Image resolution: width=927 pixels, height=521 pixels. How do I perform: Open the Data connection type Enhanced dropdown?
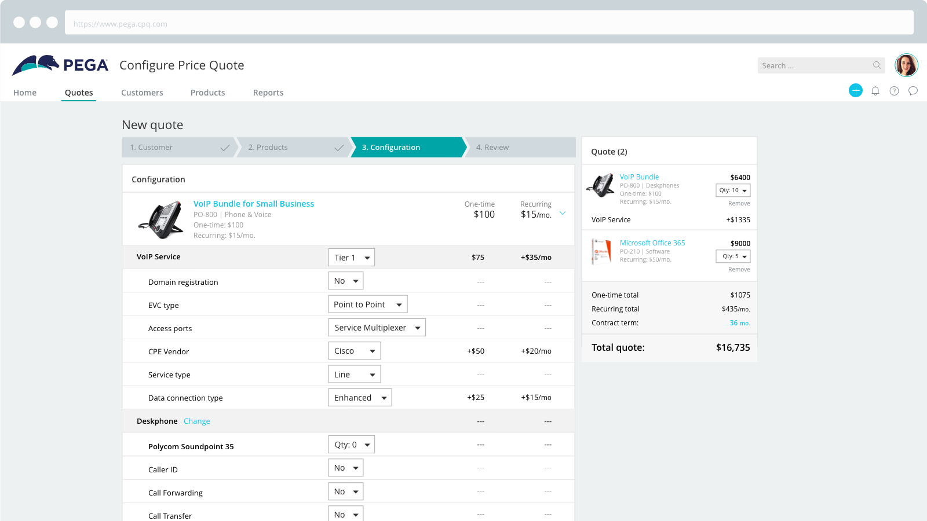[360, 398]
